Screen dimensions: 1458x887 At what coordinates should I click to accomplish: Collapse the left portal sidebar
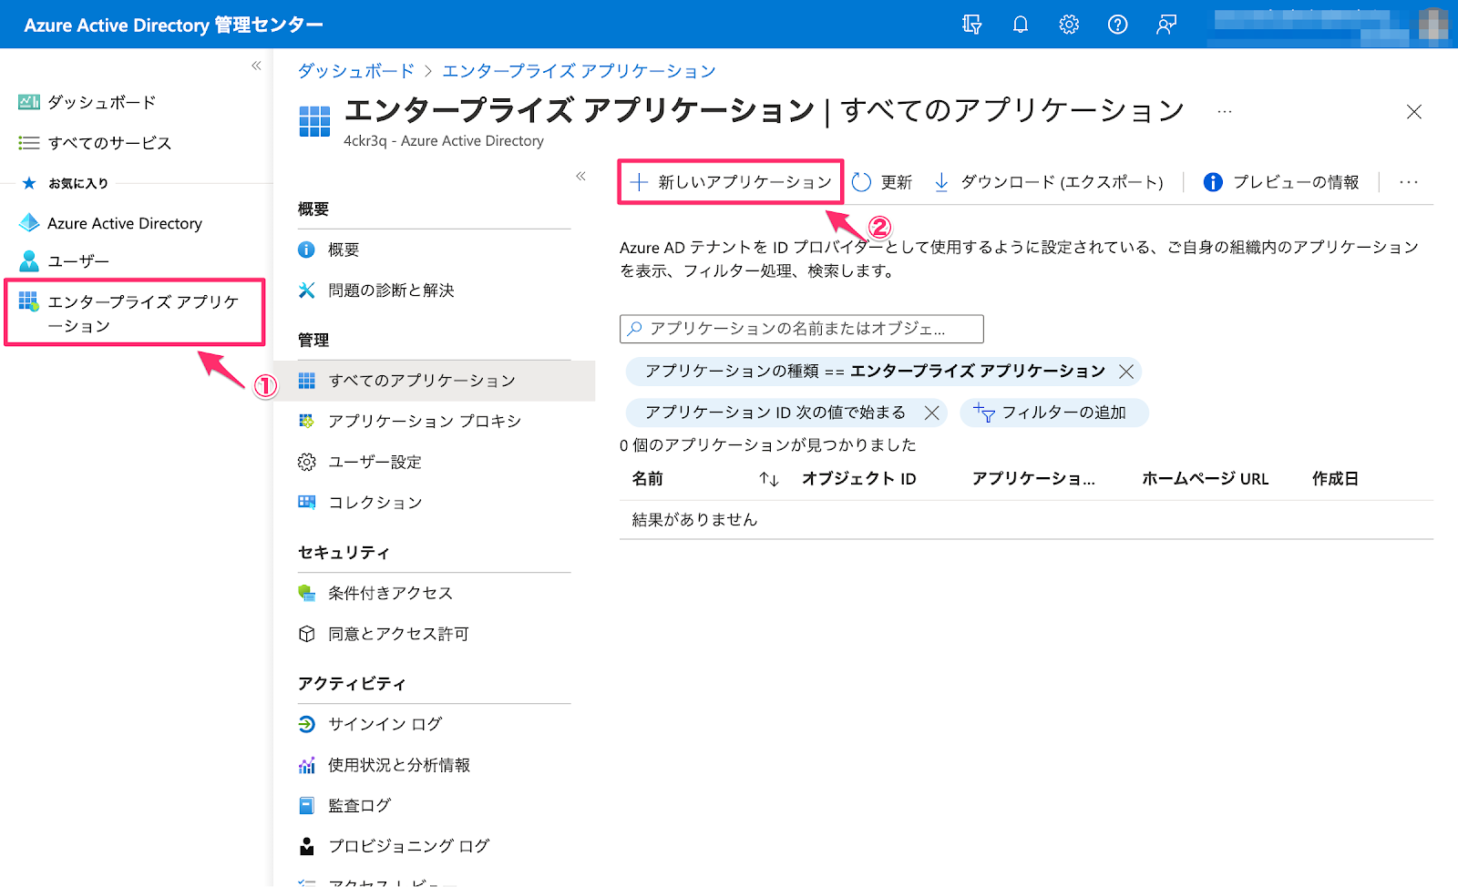256,66
